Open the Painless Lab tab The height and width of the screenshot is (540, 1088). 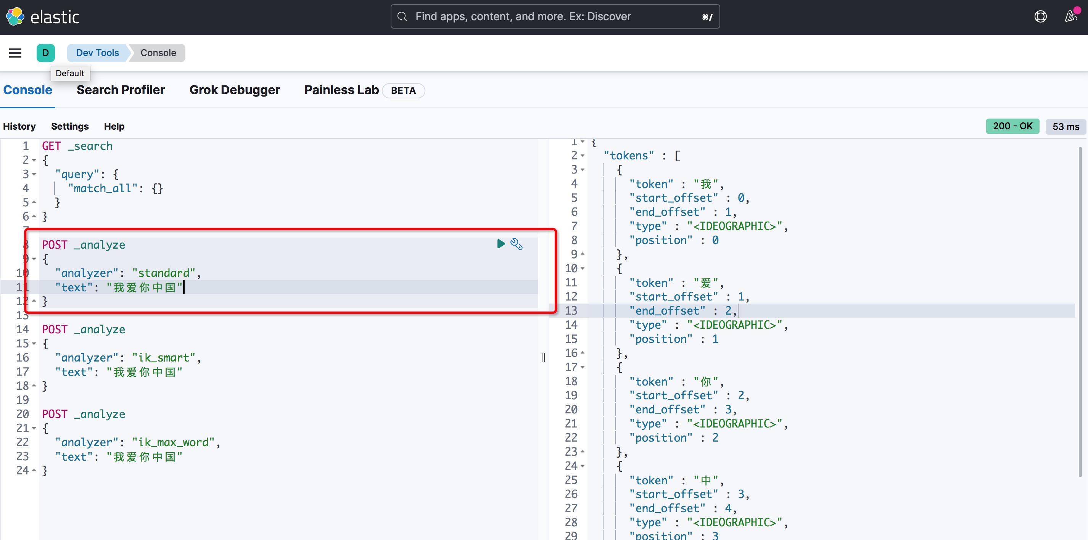tap(341, 90)
